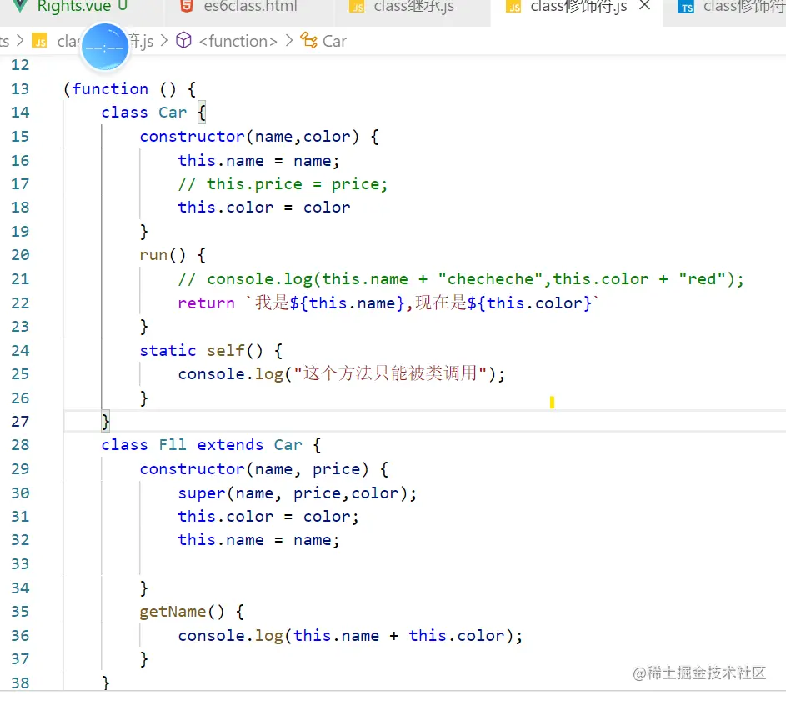Image resolution: width=786 pixels, height=701 pixels.
Task: Click the floating circular overlay ball
Action: [105, 48]
